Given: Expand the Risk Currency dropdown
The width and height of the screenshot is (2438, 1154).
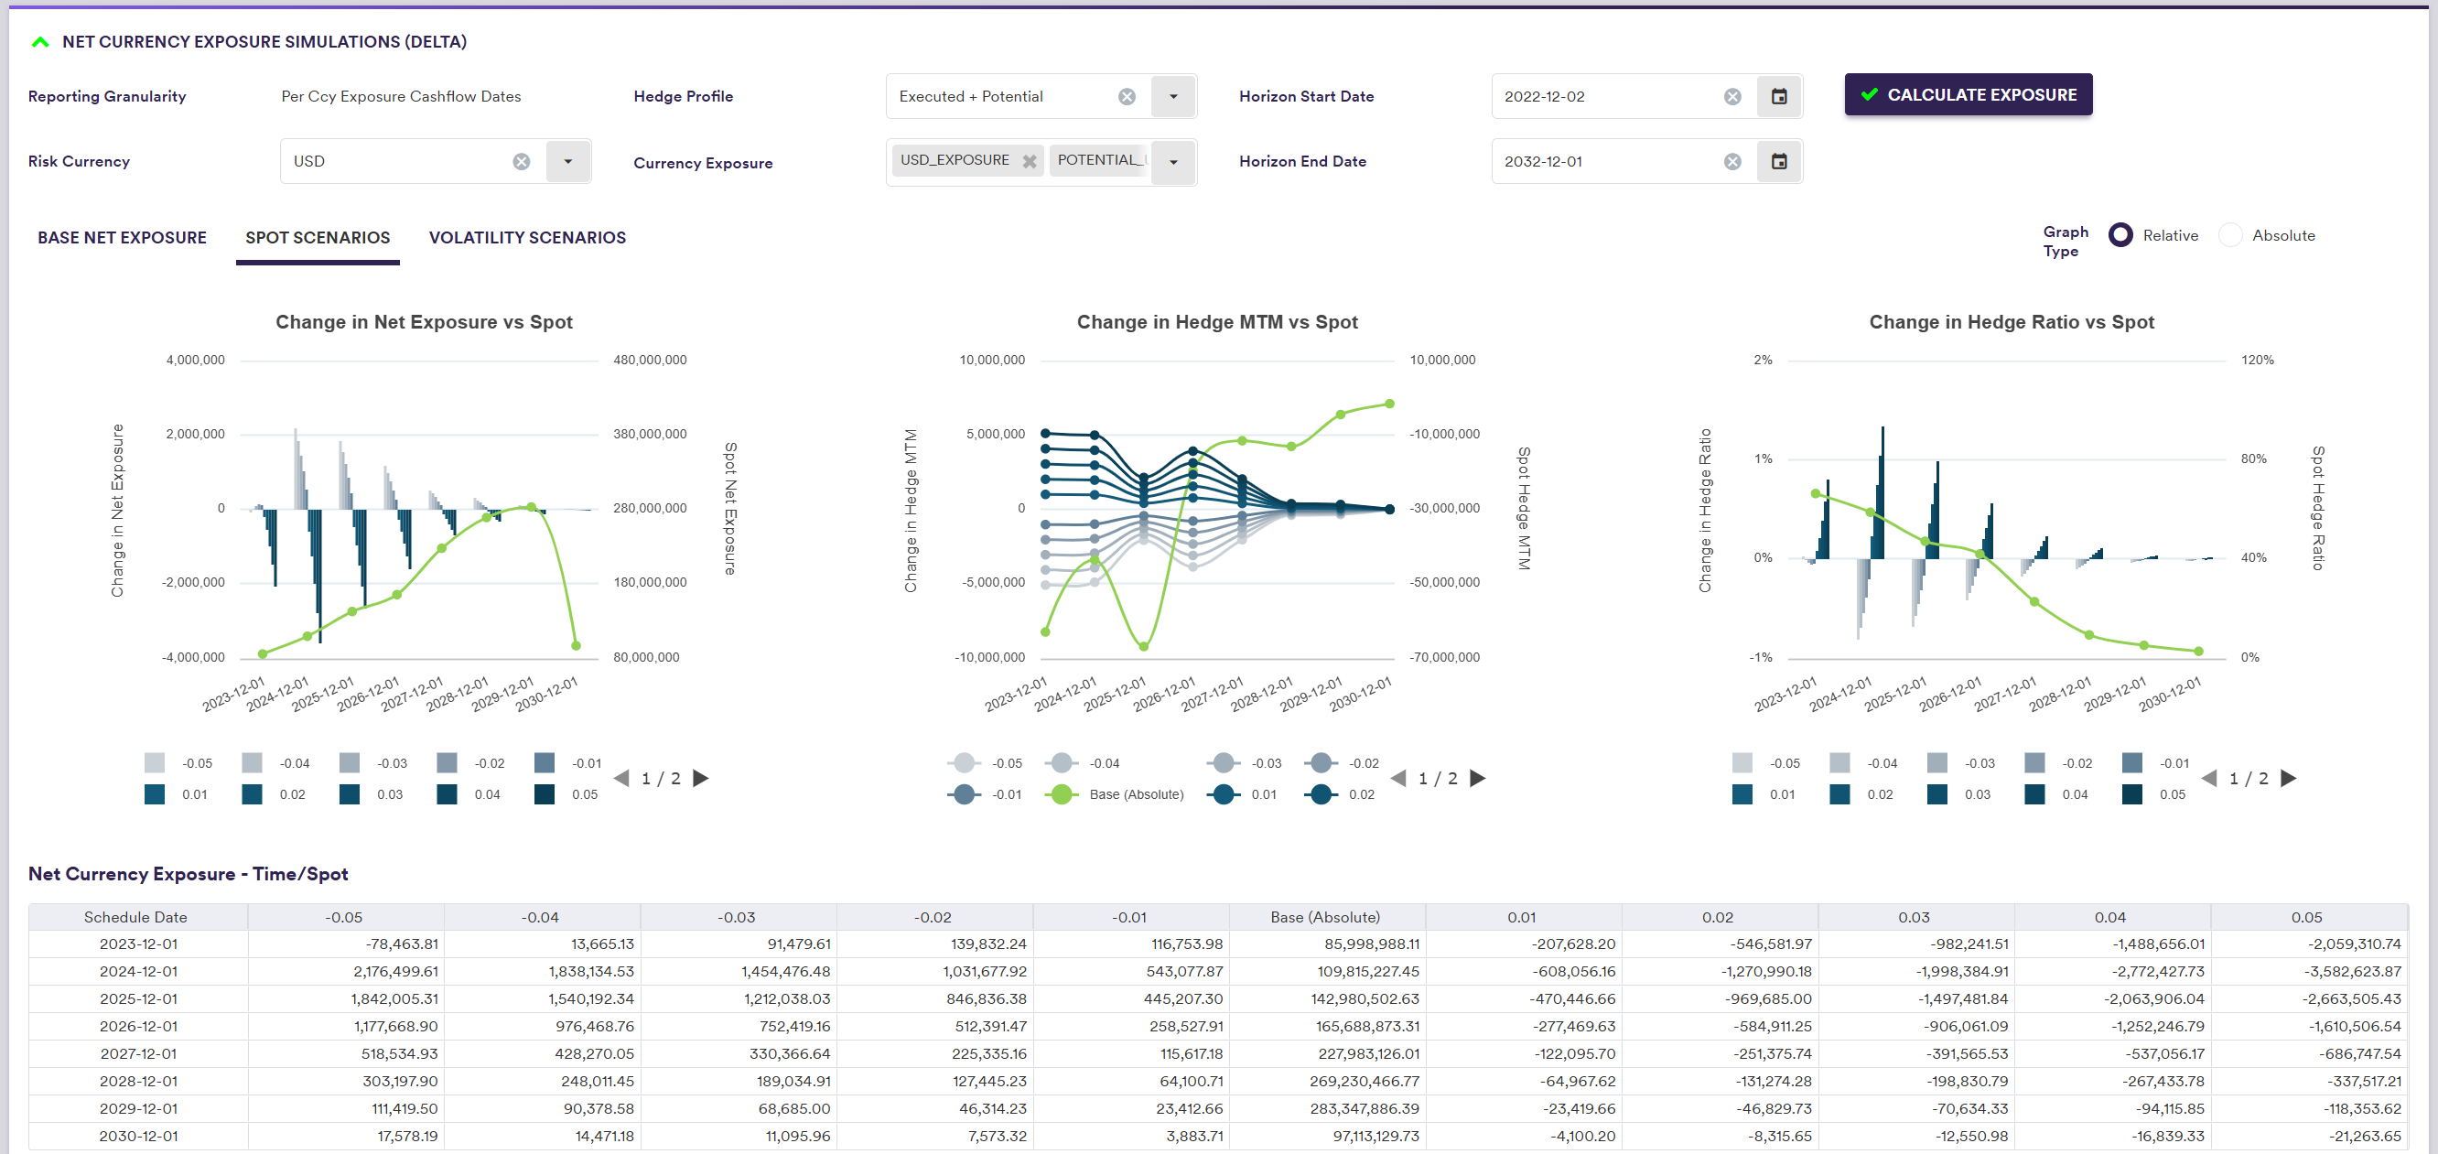Looking at the screenshot, I should tap(567, 162).
